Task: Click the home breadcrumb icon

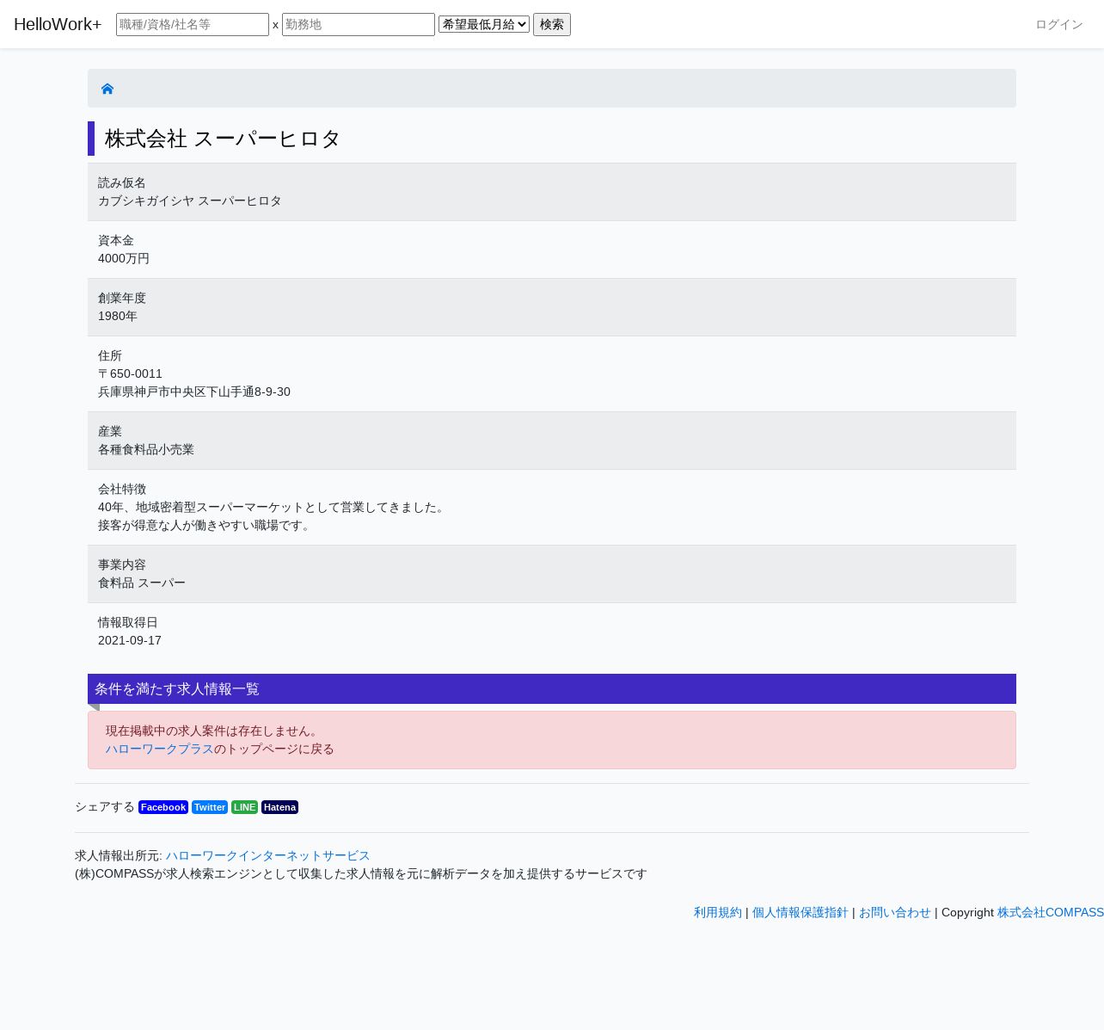Action: click(107, 89)
